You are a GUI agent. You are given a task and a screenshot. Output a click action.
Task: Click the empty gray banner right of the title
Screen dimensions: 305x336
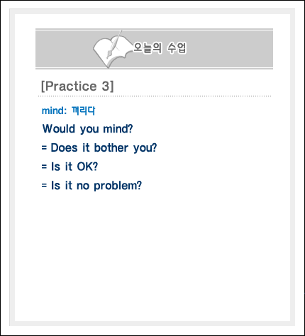click(229, 49)
